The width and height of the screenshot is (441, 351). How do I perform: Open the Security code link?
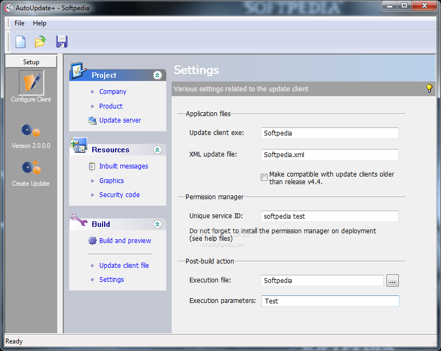(x=119, y=195)
